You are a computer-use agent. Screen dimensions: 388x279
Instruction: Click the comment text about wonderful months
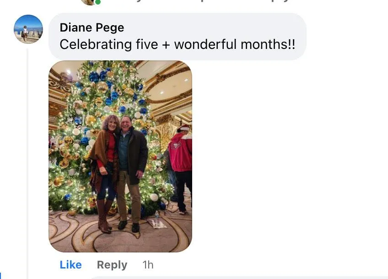coord(178,44)
